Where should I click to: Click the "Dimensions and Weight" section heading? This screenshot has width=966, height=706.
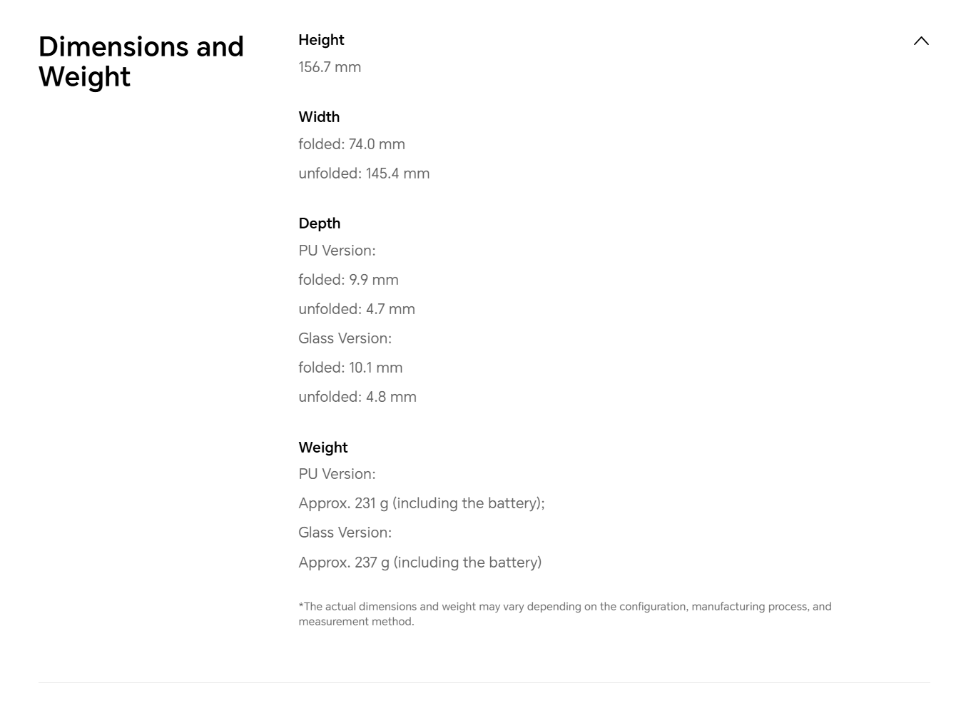(x=141, y=61)
